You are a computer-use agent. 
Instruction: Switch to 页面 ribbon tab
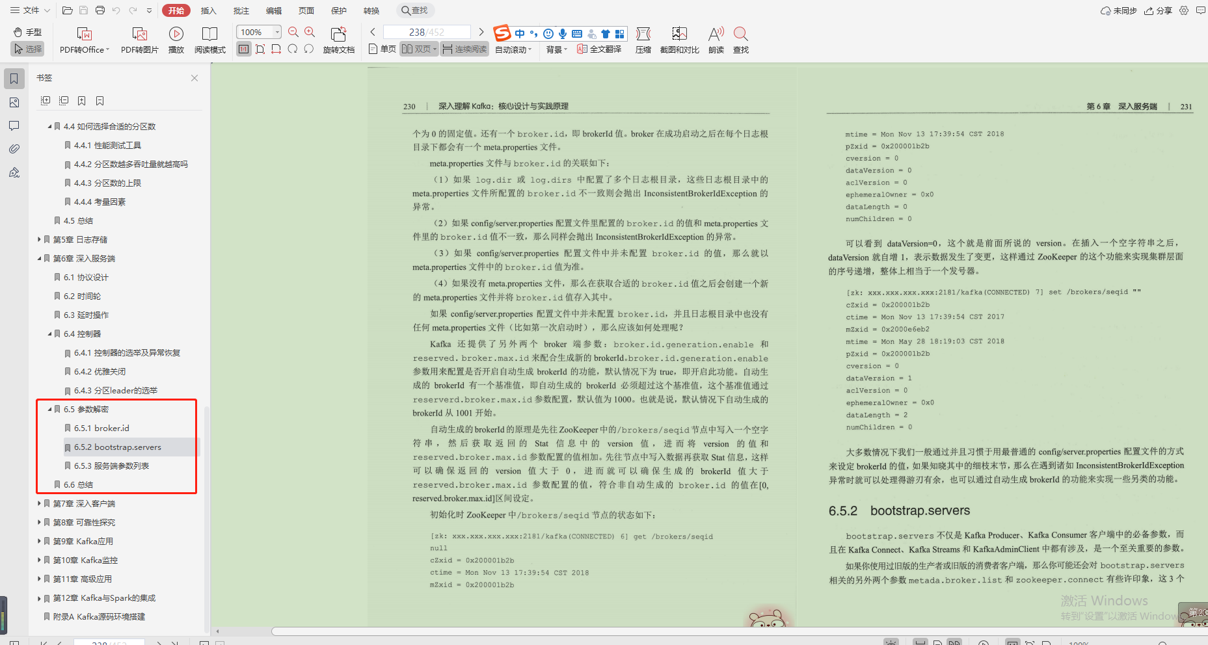click(x=306, y=10)
